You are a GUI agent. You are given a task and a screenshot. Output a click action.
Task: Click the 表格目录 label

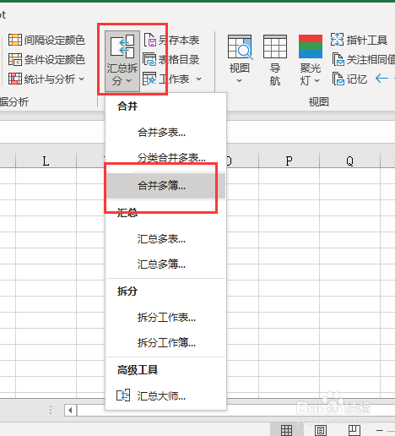pyautogui.click(x=179, y=60)
